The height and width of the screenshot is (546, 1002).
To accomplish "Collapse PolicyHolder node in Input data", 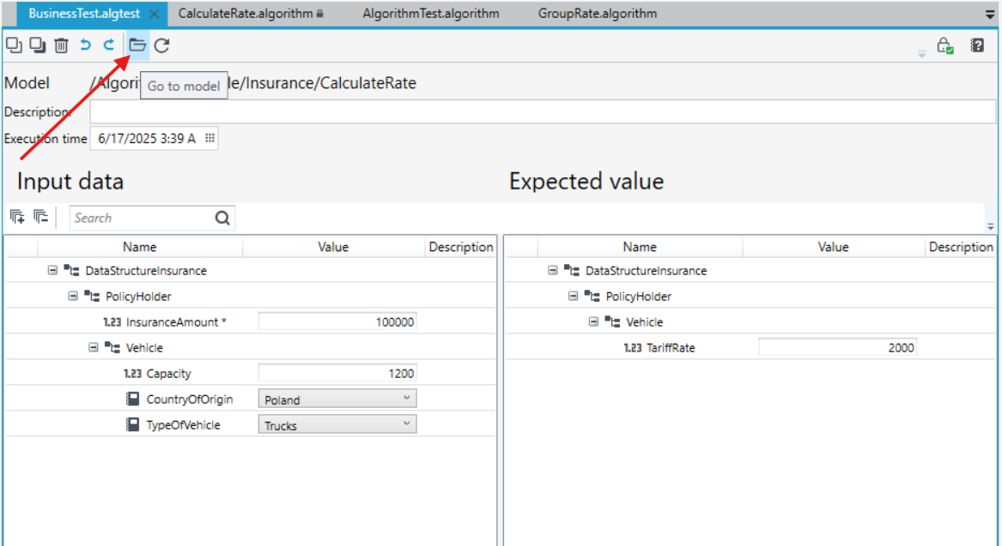I will click(x=73, y=296).
